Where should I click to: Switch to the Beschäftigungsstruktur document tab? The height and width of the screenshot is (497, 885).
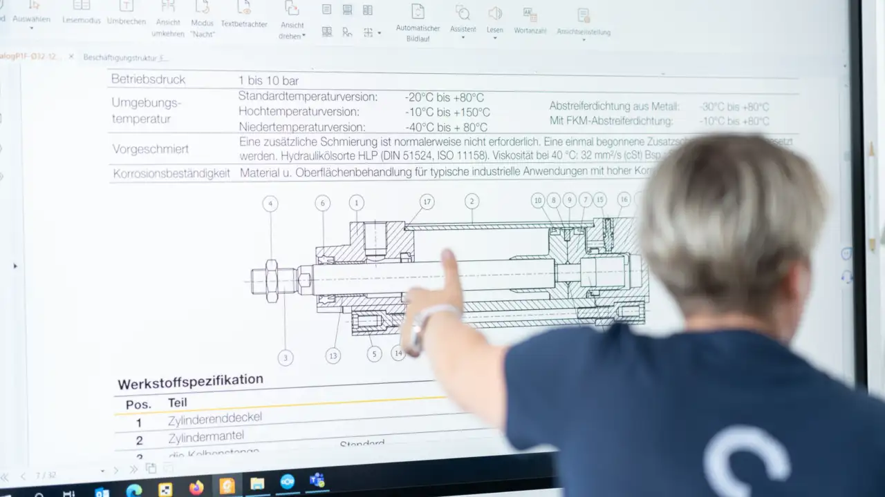(x=125, y=58)
